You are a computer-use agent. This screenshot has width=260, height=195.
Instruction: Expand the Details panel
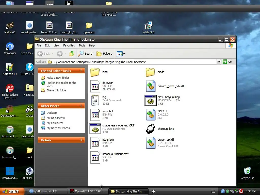(81, 140)
